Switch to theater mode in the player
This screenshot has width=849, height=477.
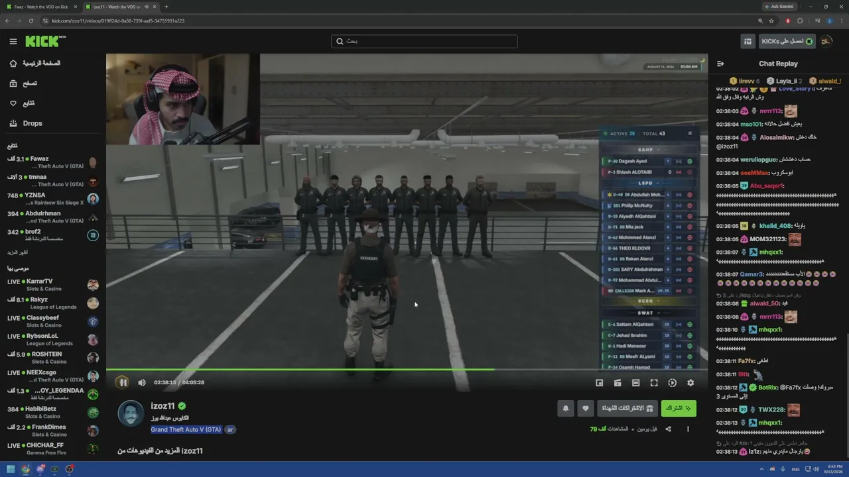pyautogui.click(x=635, y=382)
